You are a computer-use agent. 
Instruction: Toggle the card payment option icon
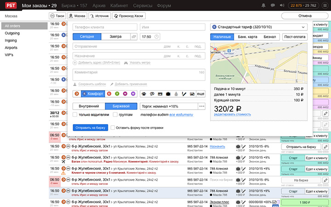160,94
